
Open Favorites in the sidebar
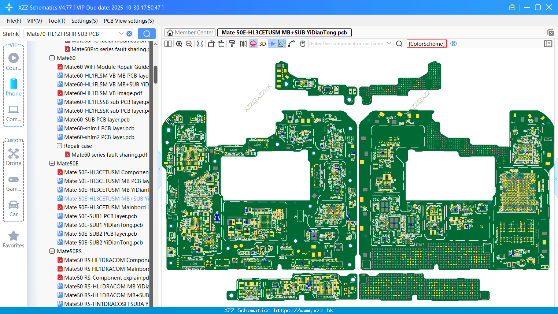tap(14, 240)
